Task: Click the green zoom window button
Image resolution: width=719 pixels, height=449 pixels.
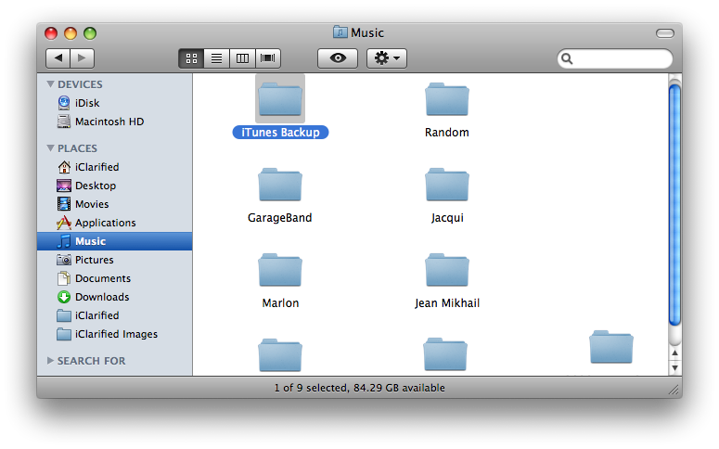Action: (x=90, y=33)
